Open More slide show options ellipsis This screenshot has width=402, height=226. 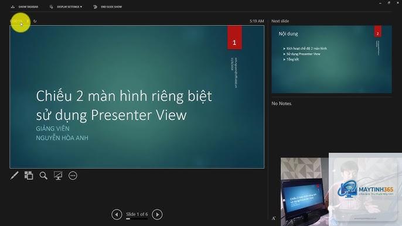click(73, 176)
